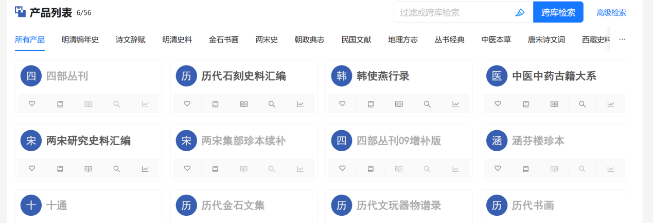Open the 高级检索 advanced search link

[x=611, y=12]
